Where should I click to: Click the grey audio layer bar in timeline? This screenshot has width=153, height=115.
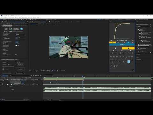97,85
